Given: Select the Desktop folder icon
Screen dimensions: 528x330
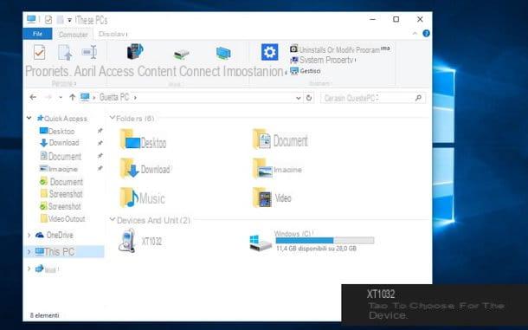Looking at the screenshot, I should (x=130, y=139).
